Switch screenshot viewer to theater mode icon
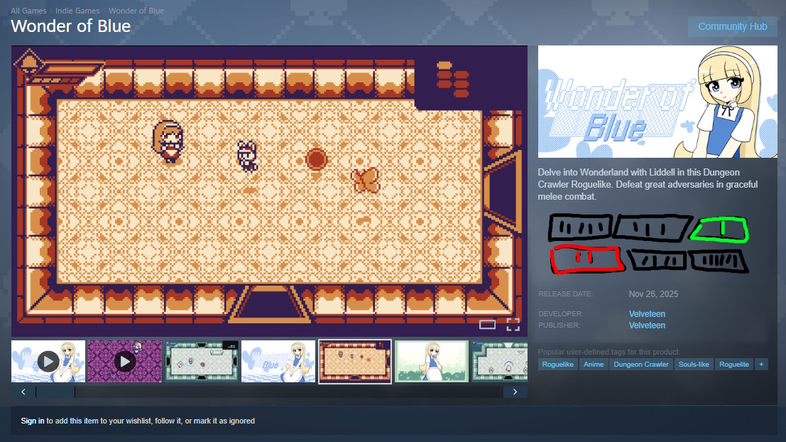This screenshot has height=442, width=786. (487, 325)
